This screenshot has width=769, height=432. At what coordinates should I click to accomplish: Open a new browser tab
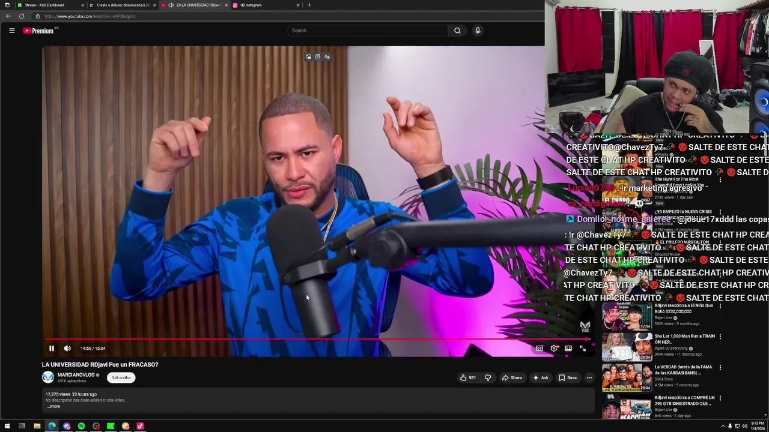(x=309, y=5)
